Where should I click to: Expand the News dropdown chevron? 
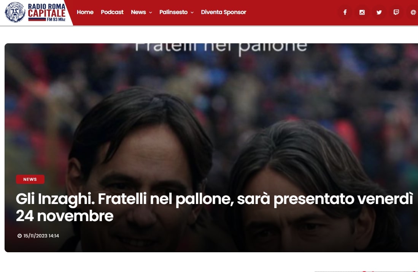click(x=150, y=13)
